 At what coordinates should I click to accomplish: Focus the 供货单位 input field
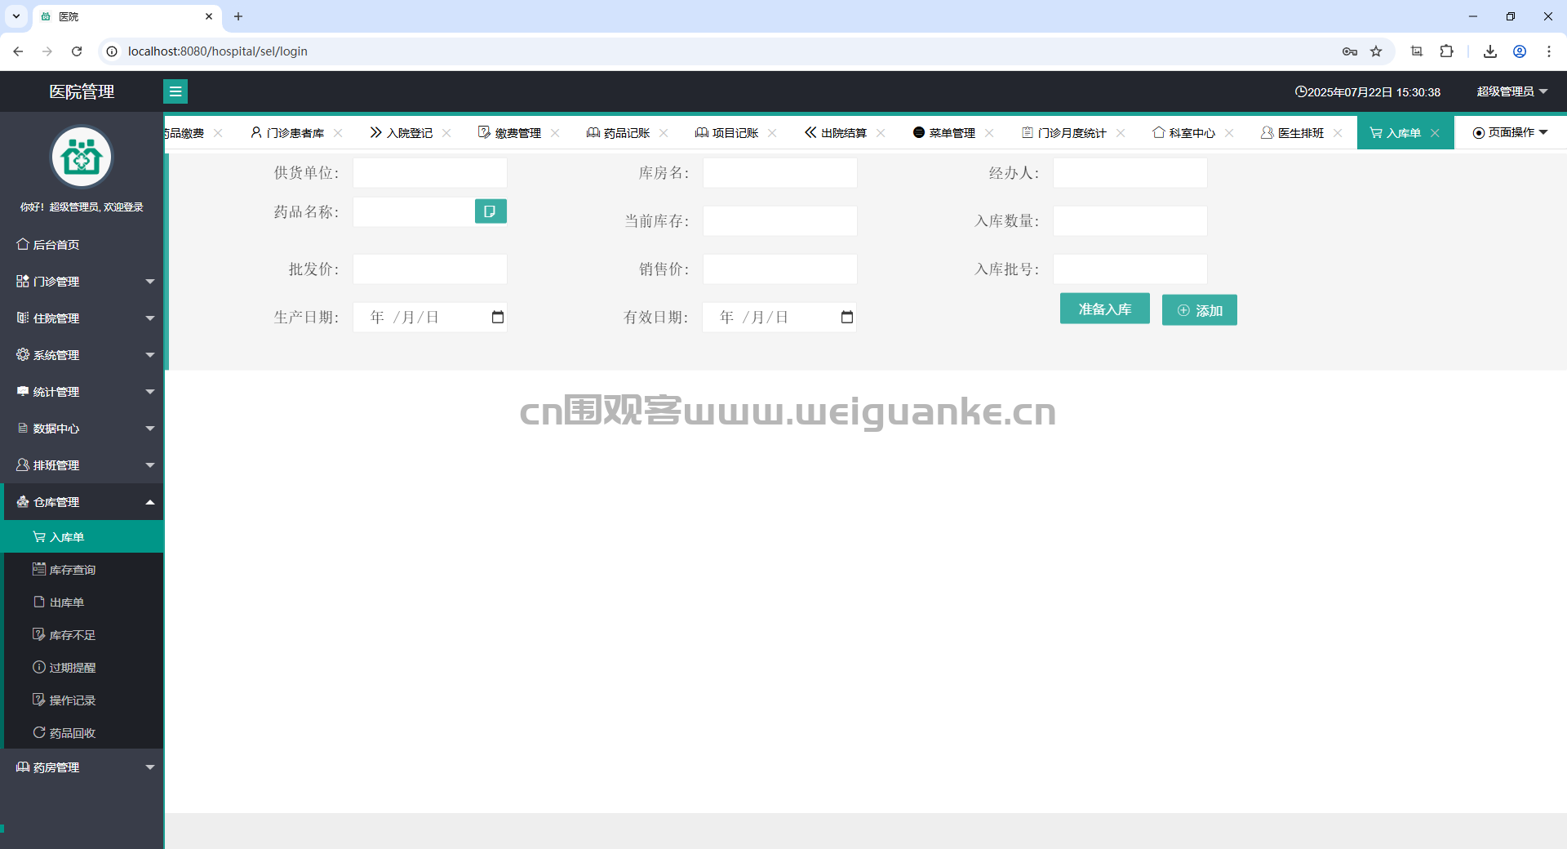point(429,173)
